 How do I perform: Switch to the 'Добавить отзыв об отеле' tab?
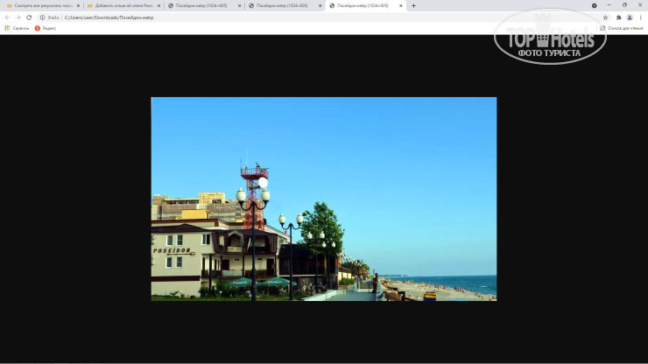point(123,5)
